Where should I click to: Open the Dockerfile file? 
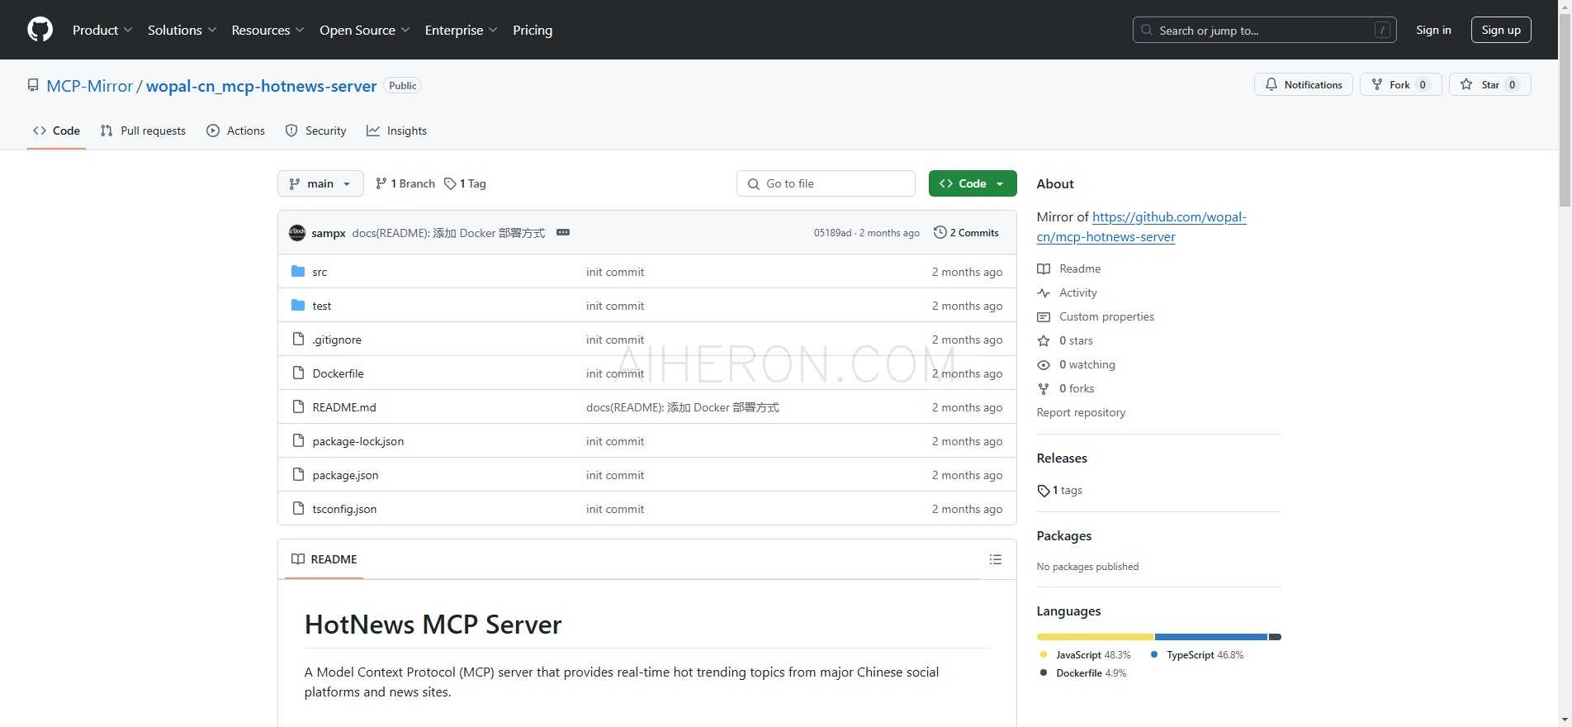(338, 373)
